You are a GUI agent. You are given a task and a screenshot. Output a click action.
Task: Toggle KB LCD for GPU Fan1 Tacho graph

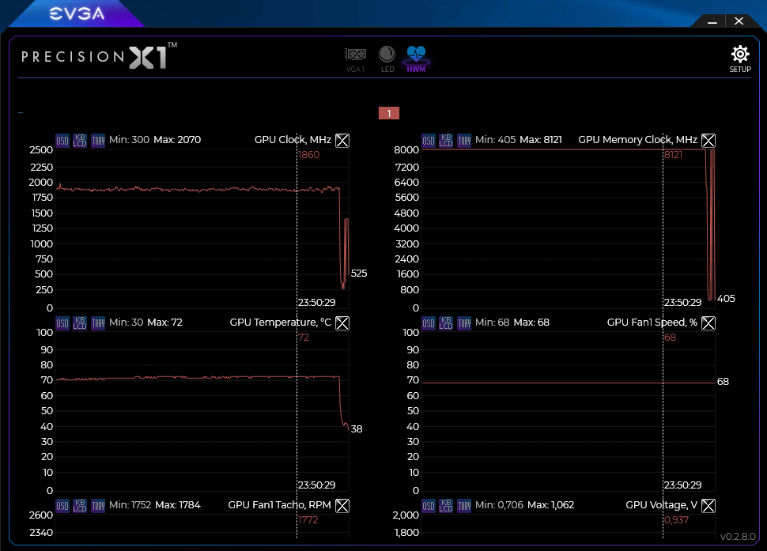pyautogui.click(x=80, y=505)
